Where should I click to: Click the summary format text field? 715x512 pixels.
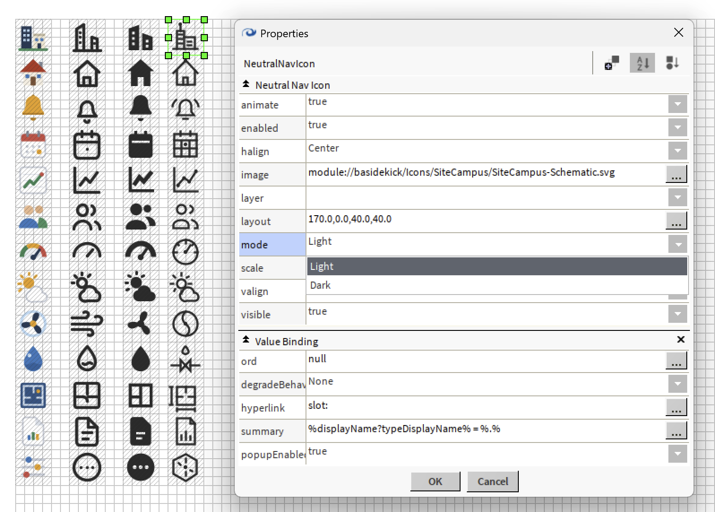[486, 430]
